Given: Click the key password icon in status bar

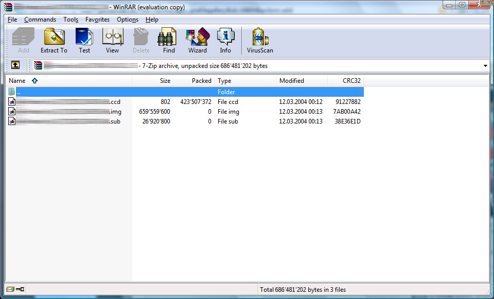Looking at the screenshot, I should pyautogui.click(x=20, y=289).
